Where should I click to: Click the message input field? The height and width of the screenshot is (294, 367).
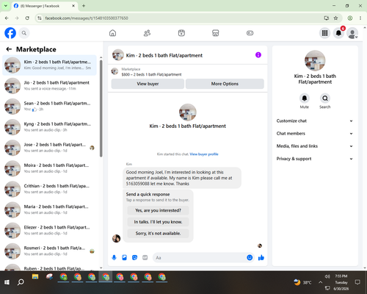click(x=200, y=257)
